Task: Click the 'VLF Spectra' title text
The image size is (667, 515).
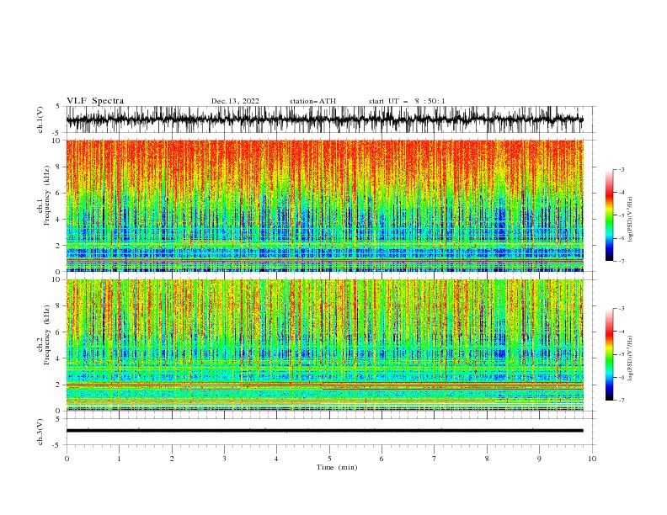Action: coord(95,101)
